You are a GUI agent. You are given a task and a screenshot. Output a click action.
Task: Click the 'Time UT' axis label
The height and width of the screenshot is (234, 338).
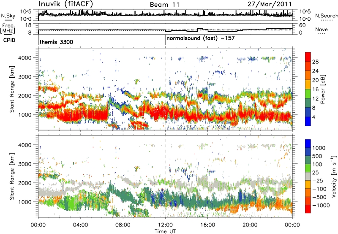tap(165, 231)
